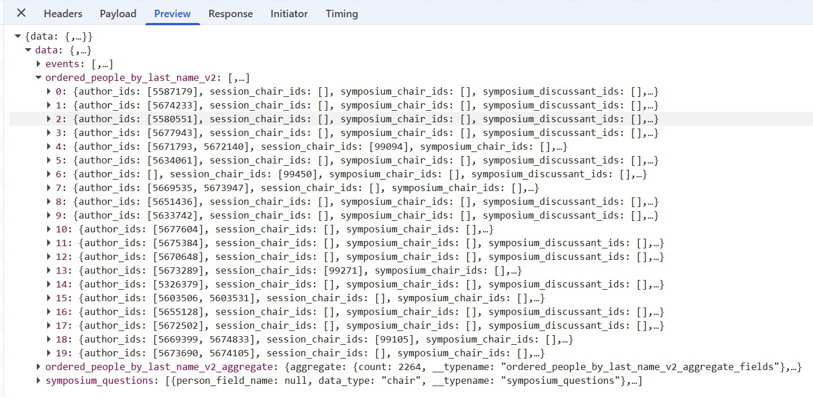Open the Payload tab
The width and height of the screenshot is (813, 397).
(x=118, y=13)
